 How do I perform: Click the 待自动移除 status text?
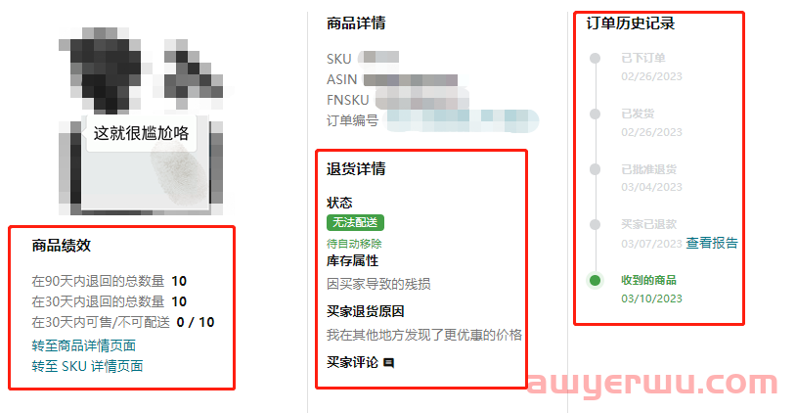click(x=354, y=244)
